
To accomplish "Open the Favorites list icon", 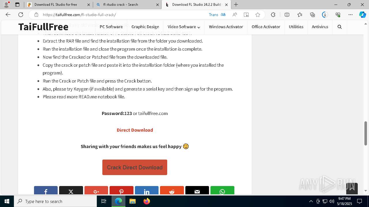I will [300, 15].
